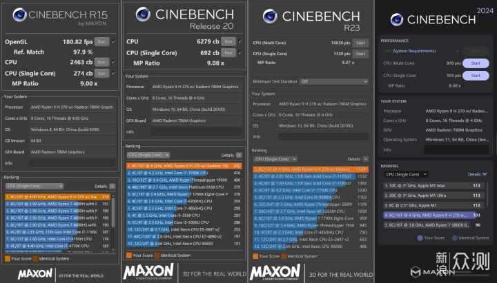Select Apple M1 Ultra row in 2024 ranking

point(433,196)
